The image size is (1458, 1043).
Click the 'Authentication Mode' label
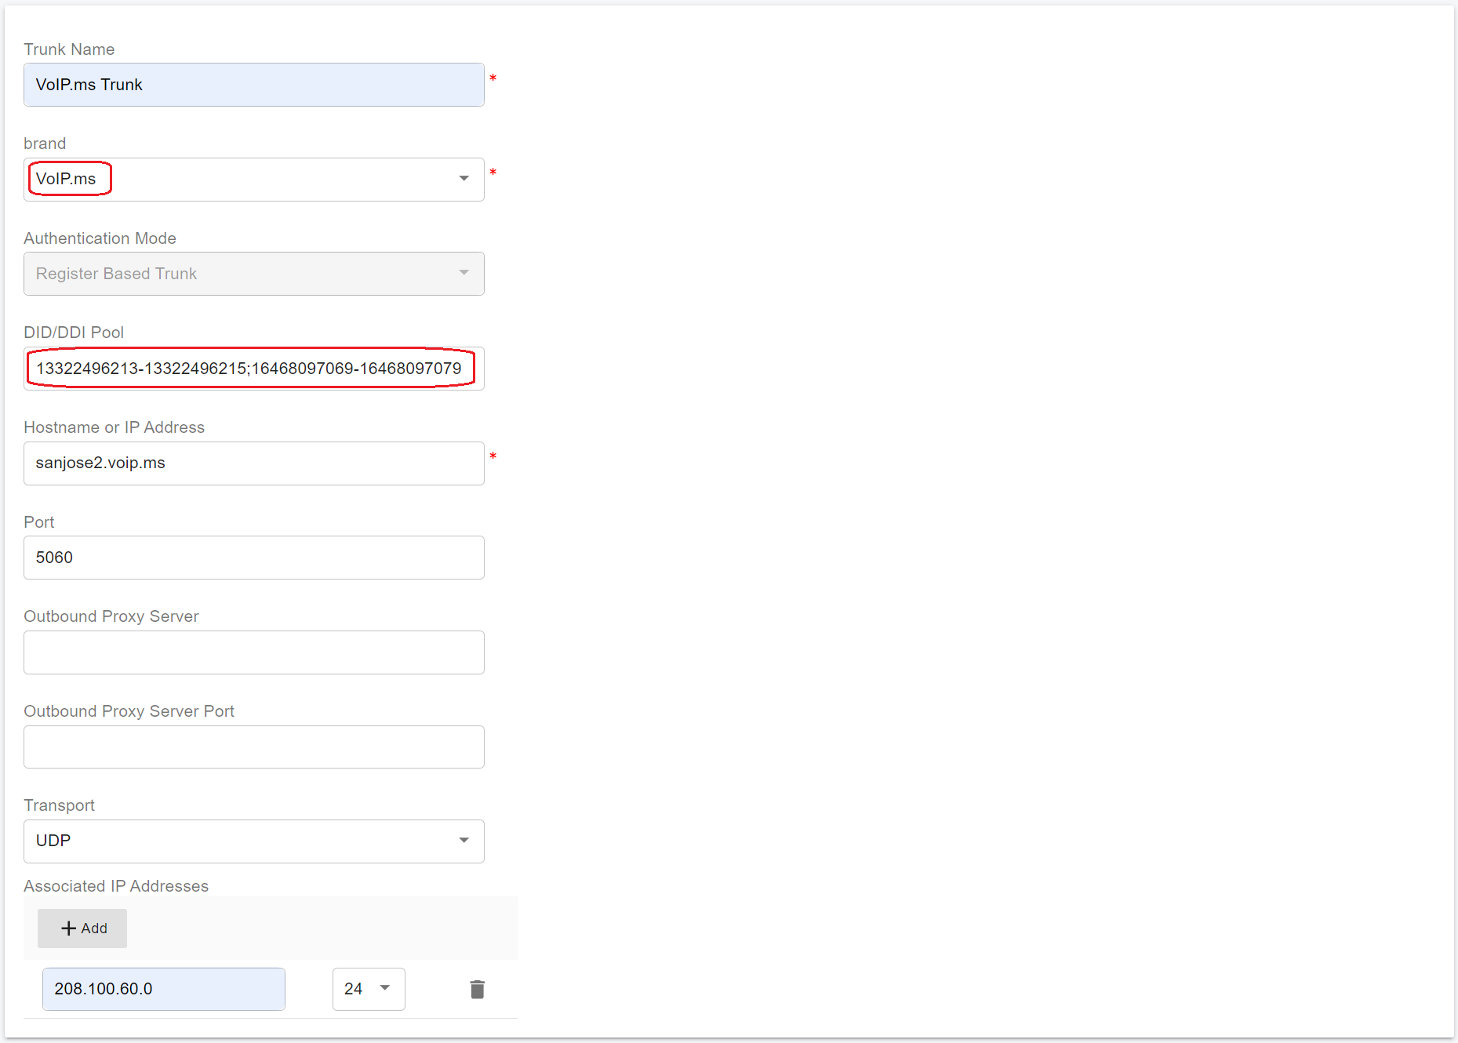click(x=100, y=238)
